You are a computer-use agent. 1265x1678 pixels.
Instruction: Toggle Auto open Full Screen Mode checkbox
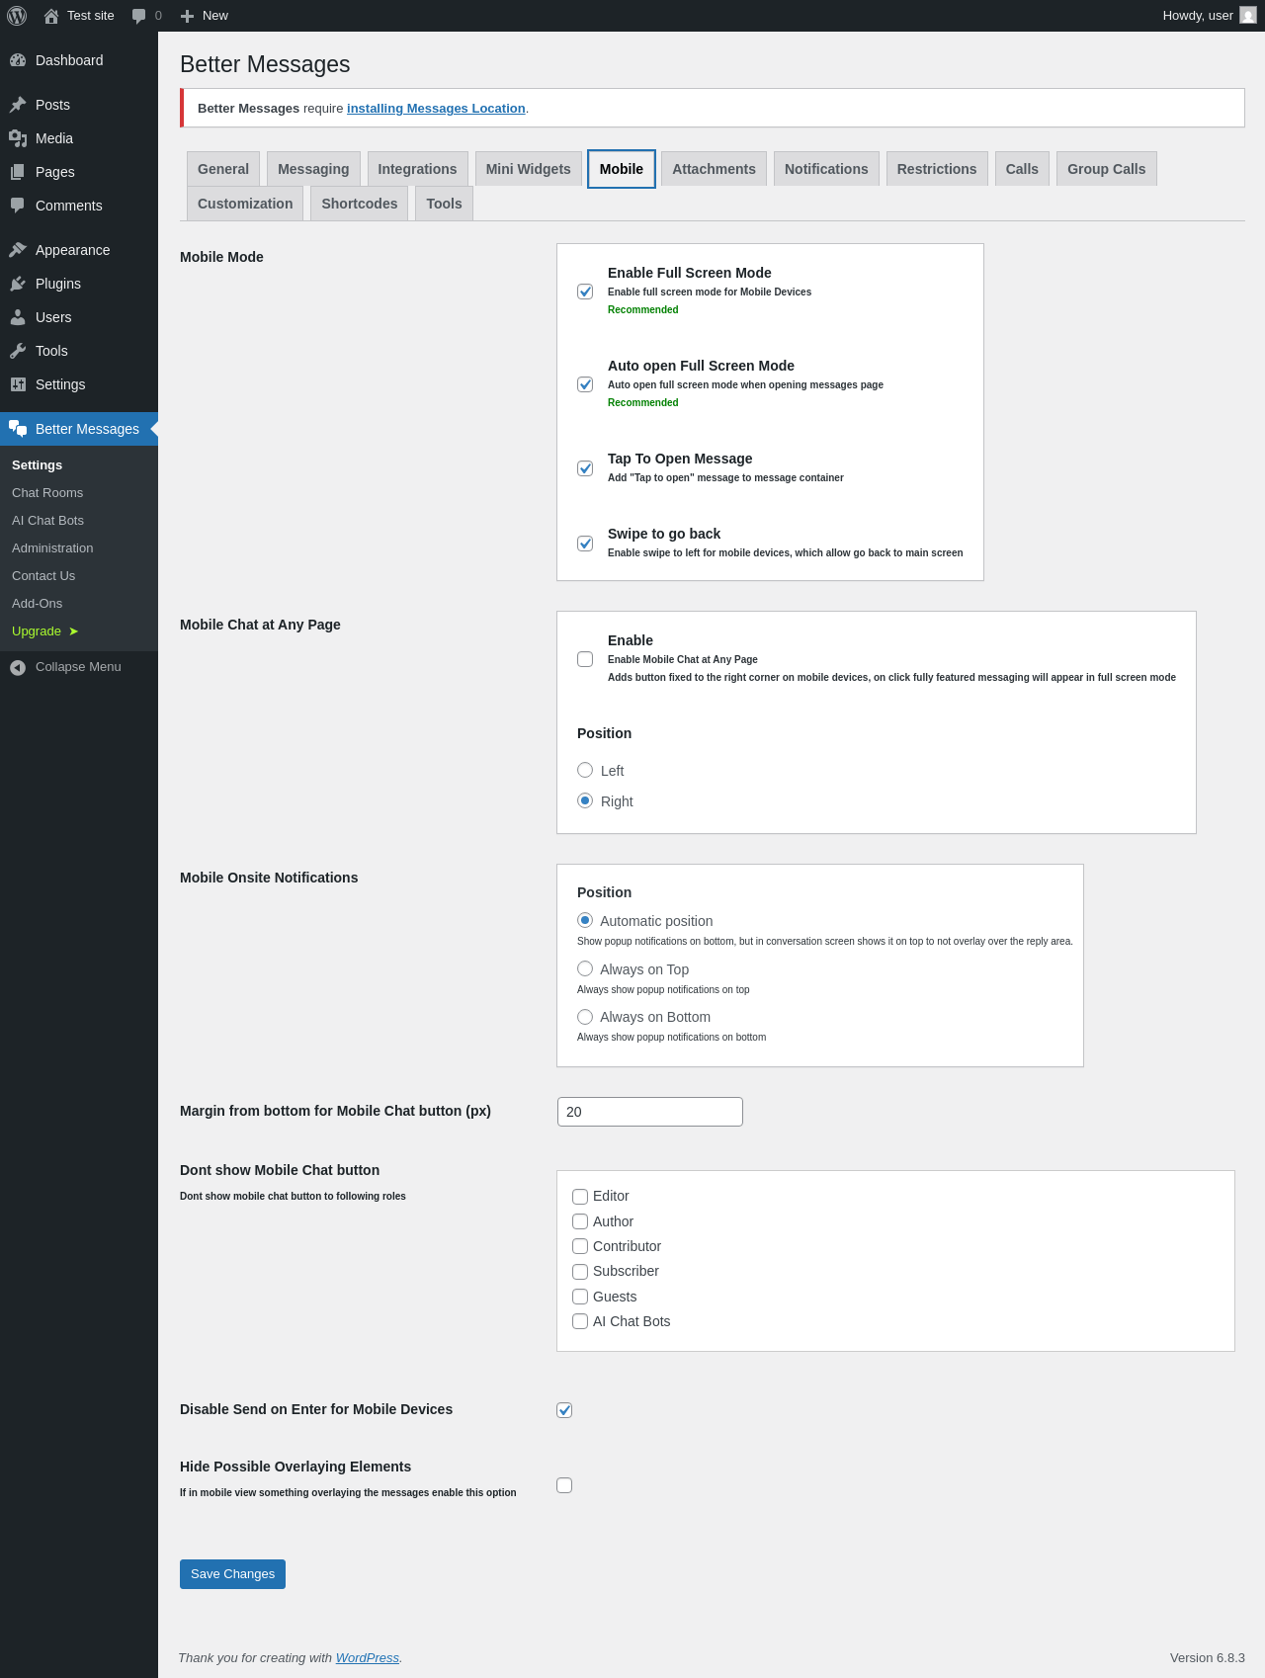(x=585, y=384)
